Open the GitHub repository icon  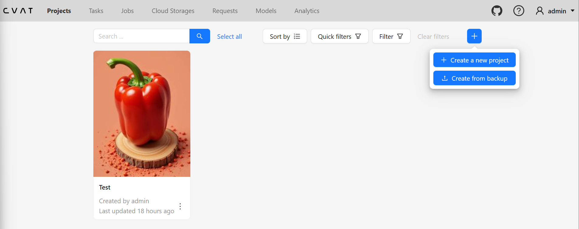[x=497, y=11]
